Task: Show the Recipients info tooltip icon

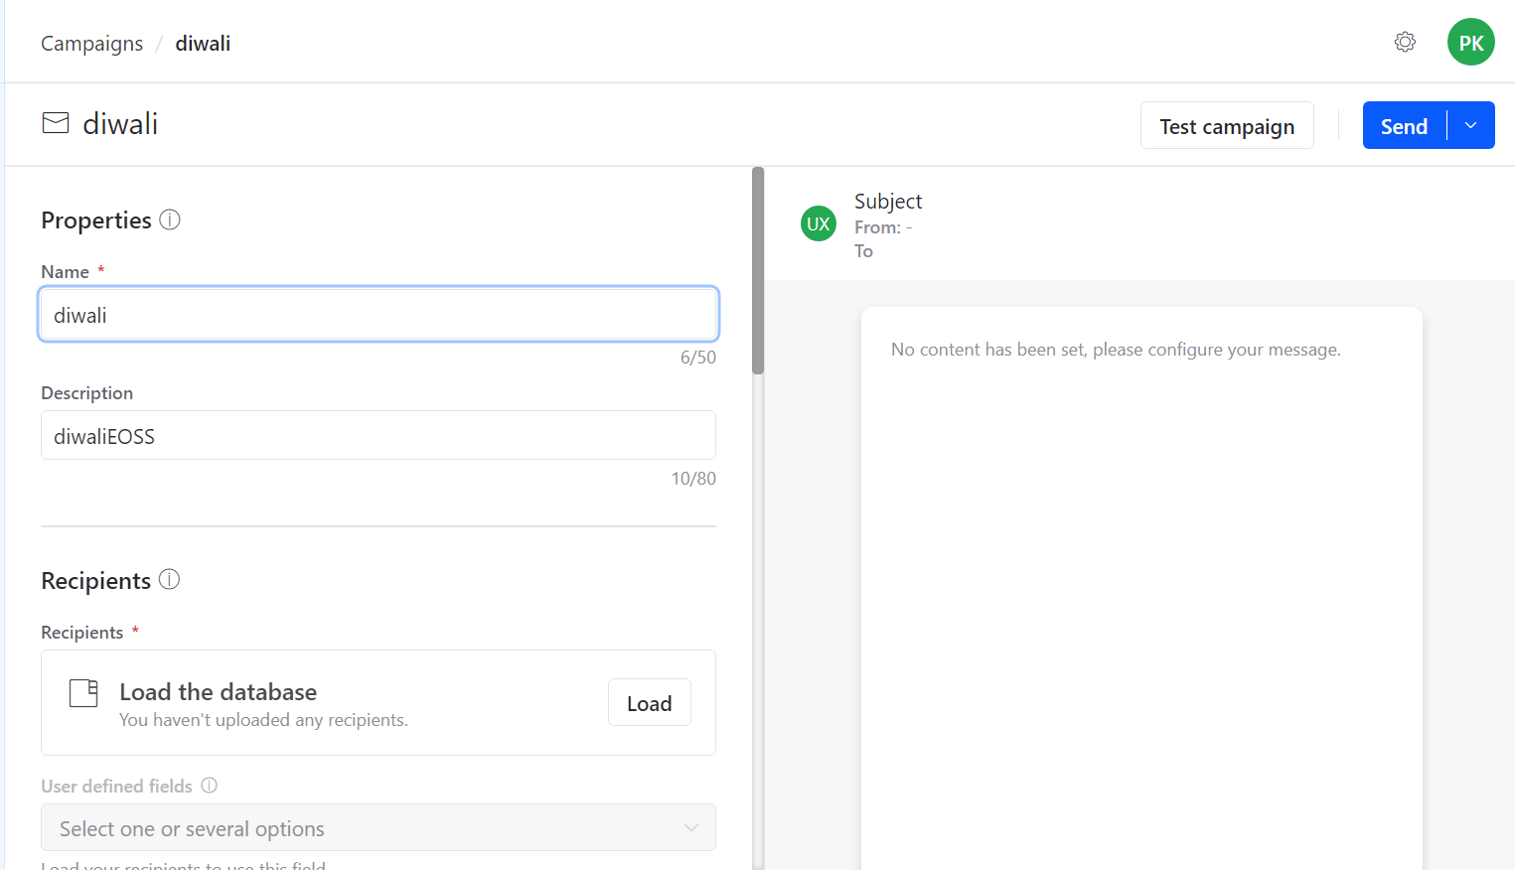Action: tap(170, 579)
